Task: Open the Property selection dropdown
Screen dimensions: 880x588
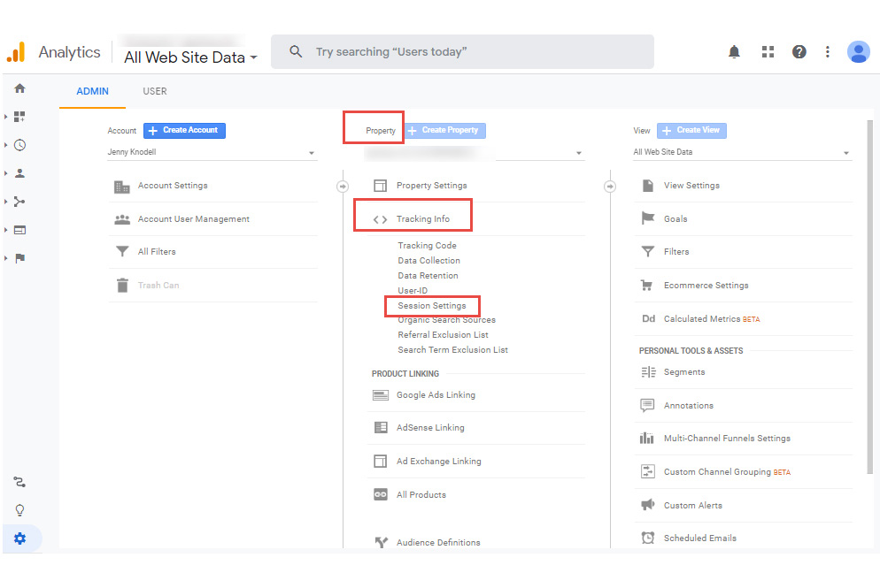Action: 475,153
